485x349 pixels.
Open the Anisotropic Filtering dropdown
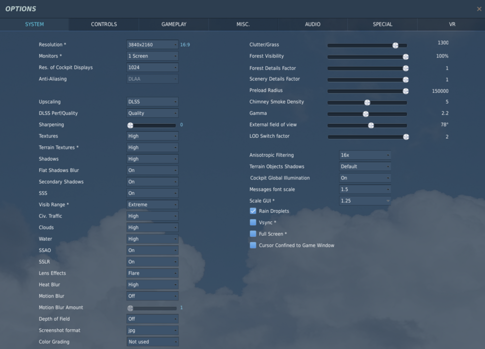[x=365, y=155]
